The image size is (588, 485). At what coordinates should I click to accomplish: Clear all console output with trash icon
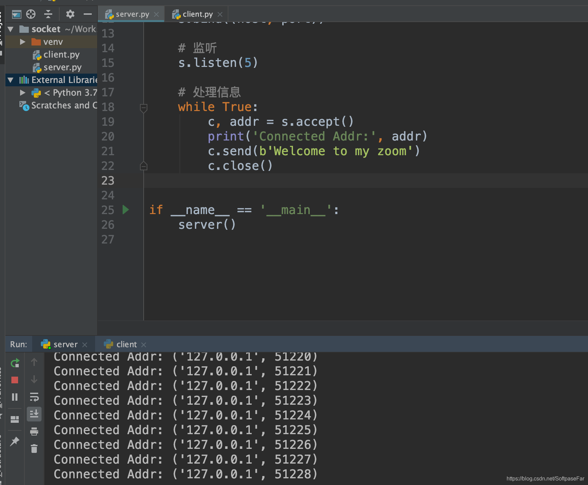[34, 449]
